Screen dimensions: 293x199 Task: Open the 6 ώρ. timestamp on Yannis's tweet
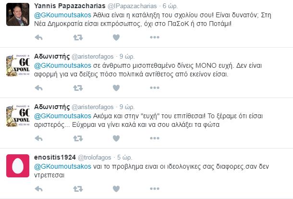170,6
